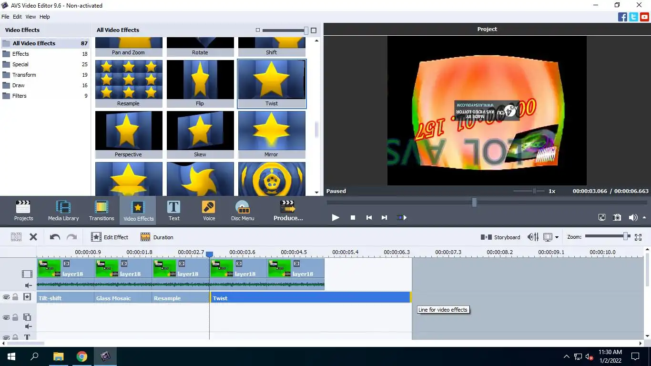This screenshot has height=366, width=651.
Task: Select the Effects category folder
Action: pyautogui.click(x=45, y=54)
